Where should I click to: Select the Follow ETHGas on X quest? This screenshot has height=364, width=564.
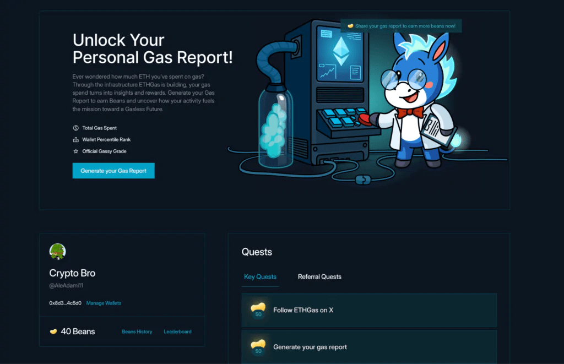point(369,310)
